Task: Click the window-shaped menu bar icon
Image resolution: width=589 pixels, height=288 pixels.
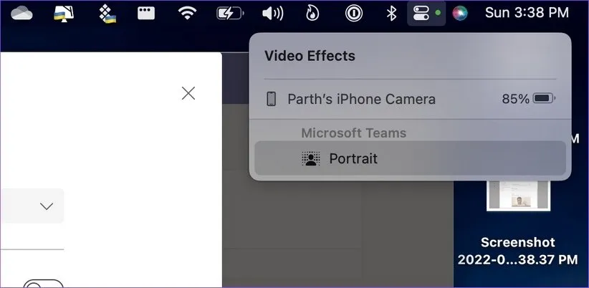Action: (x=147, y=14)
